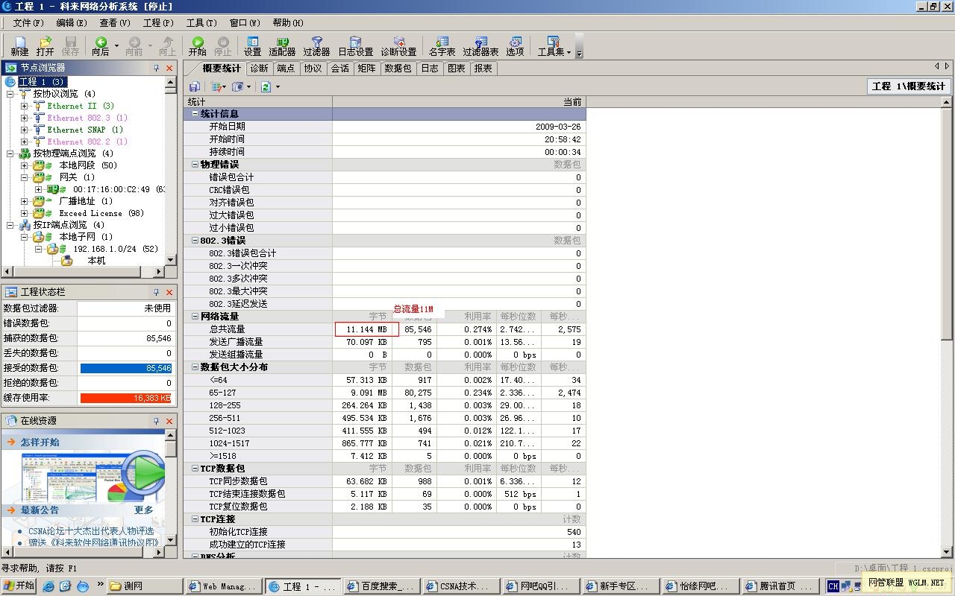Open the 适配器 (Adapter) settings icon
This screenshot has width=955, height=596.
coord(282,46)
